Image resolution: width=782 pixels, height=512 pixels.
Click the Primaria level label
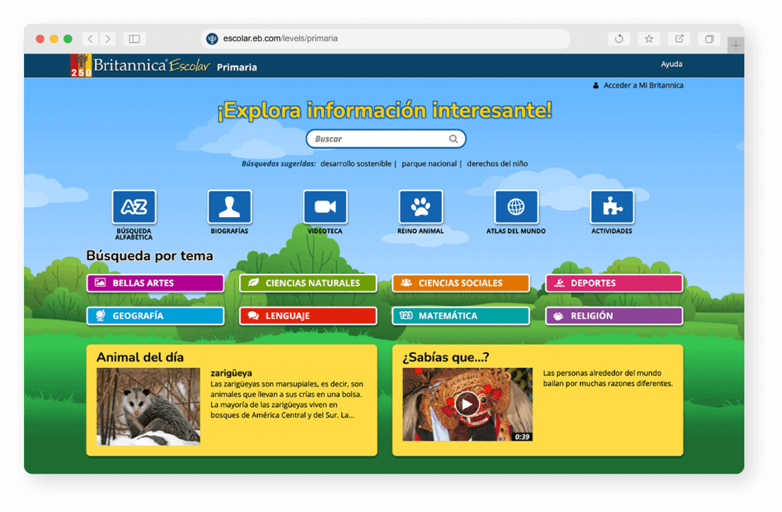[237, 67]
